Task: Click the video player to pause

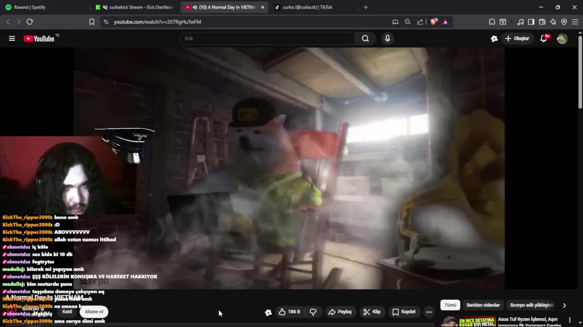Action: 289,168
